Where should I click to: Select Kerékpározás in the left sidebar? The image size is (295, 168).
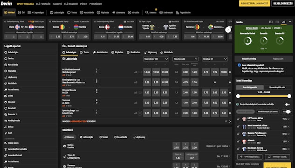pyautogui.click(x=14, y=120)
